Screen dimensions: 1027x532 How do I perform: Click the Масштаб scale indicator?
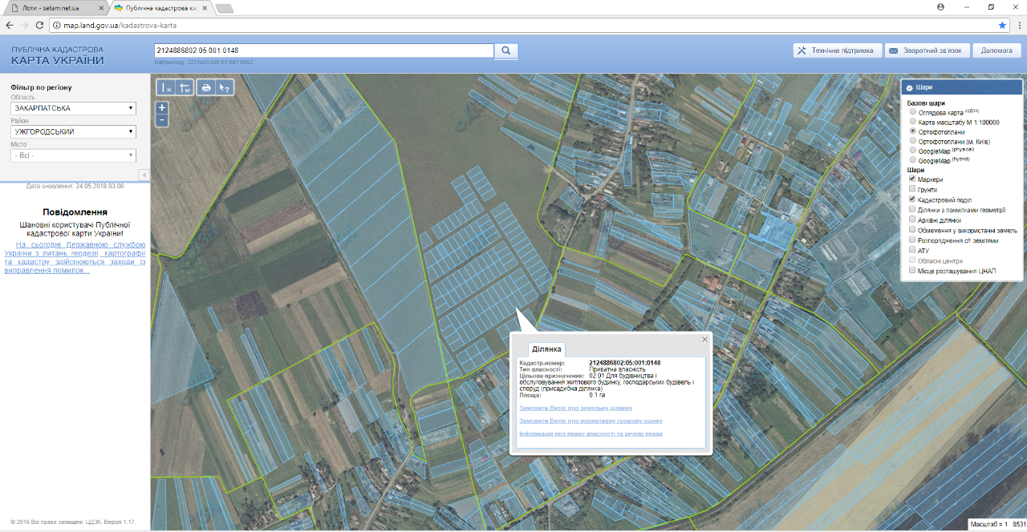click(x=997, y=524)
